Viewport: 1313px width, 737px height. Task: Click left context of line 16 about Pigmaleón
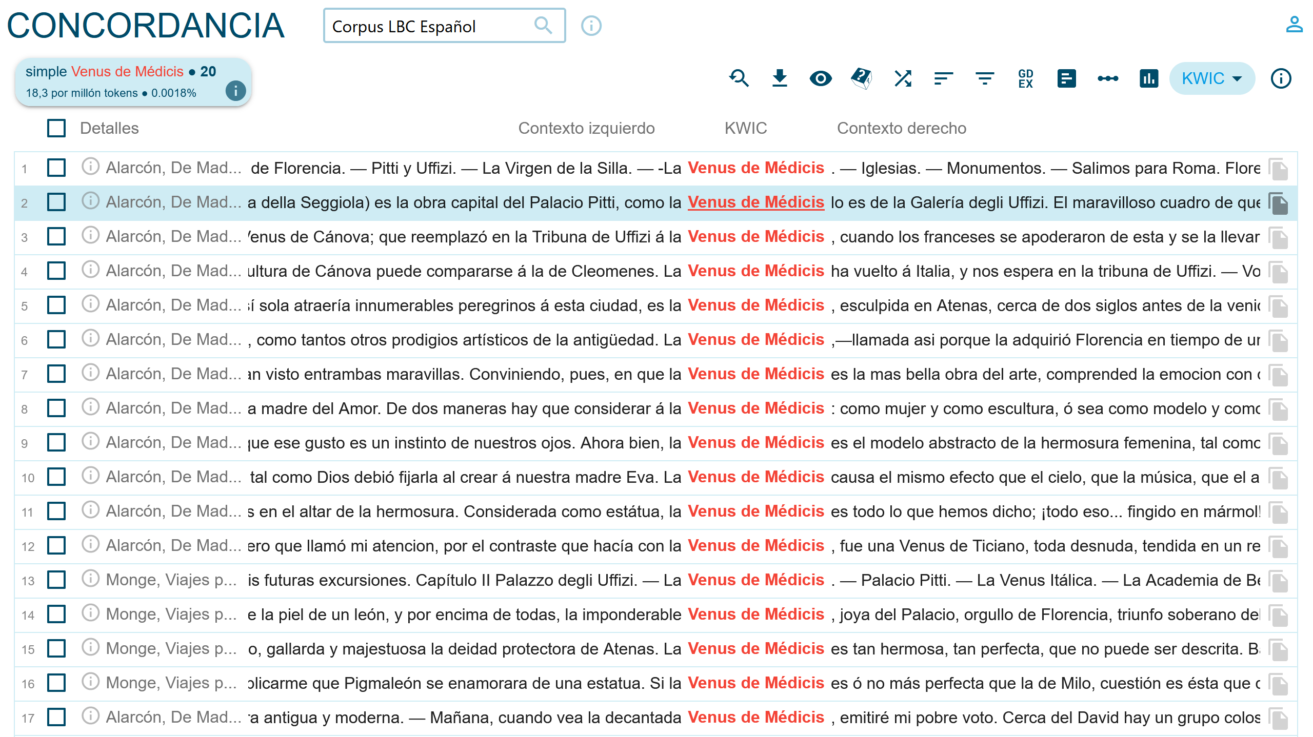(465, 683)
